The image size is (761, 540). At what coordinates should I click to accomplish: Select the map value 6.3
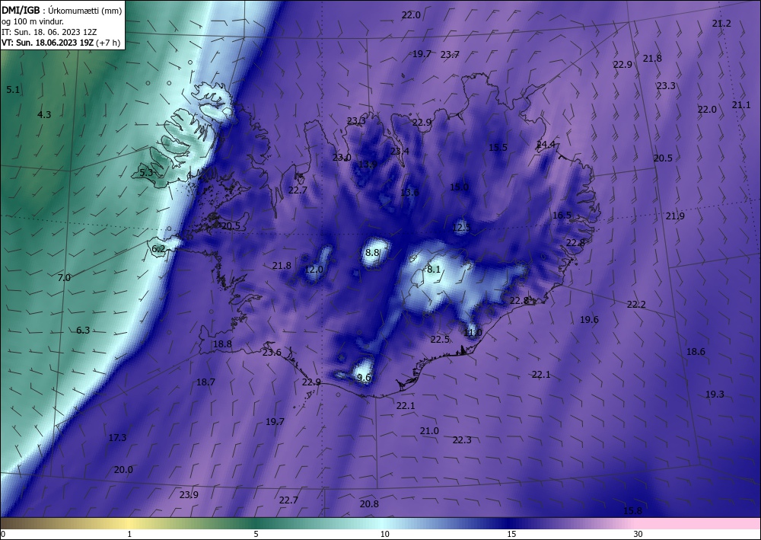click(x=83, y=331)
